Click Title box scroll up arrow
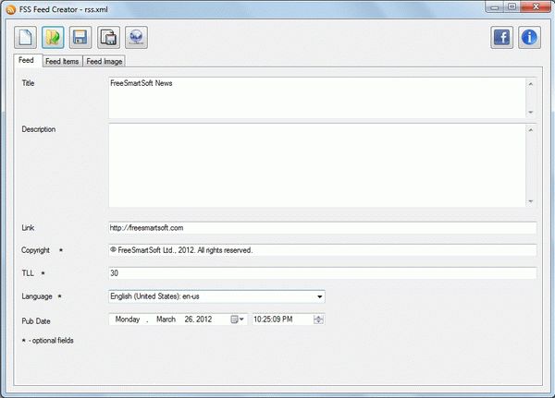The height and width of the screenshot is (398, 555). point(531,84)
